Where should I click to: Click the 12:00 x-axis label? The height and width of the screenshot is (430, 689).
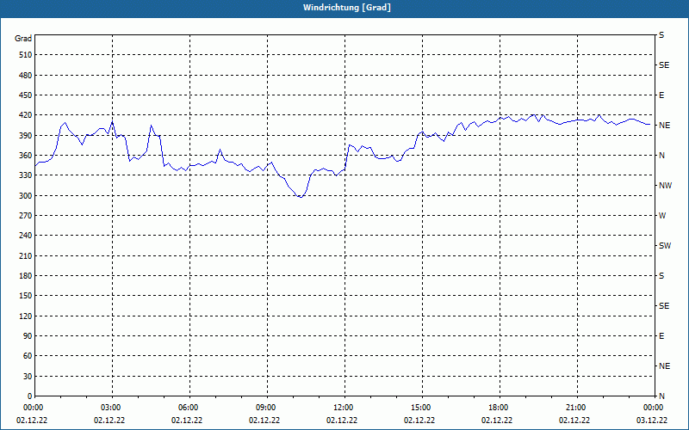pos(344,408)
